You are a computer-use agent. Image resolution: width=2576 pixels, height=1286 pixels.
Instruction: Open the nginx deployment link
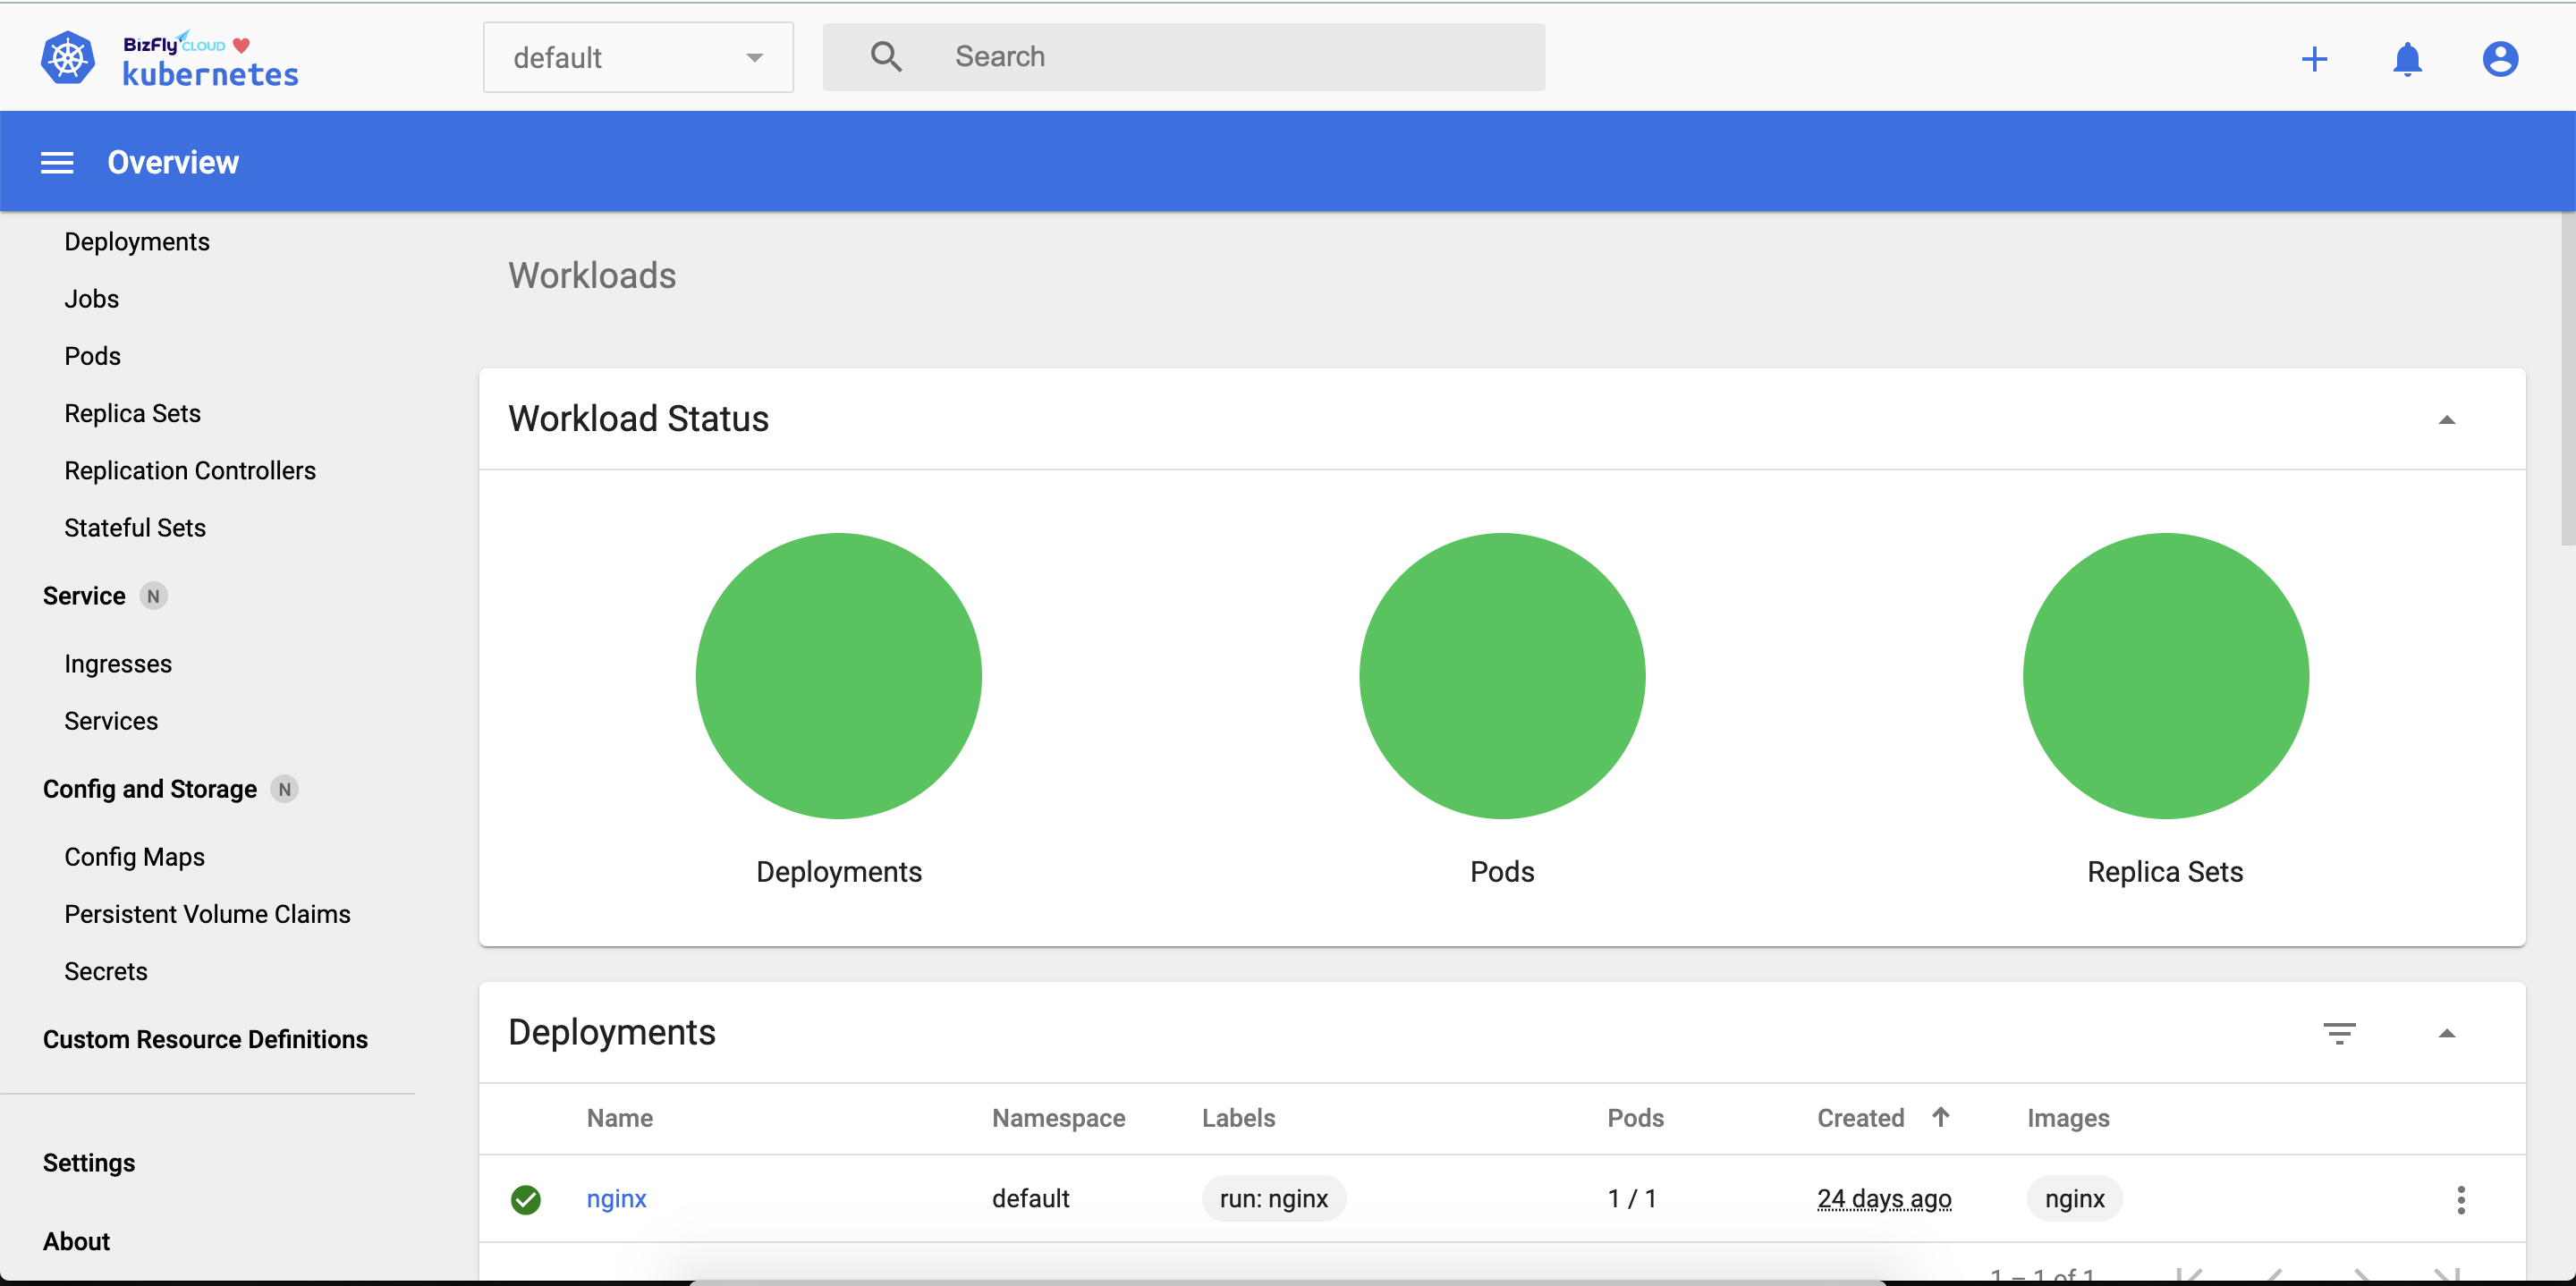point(616,1199)
